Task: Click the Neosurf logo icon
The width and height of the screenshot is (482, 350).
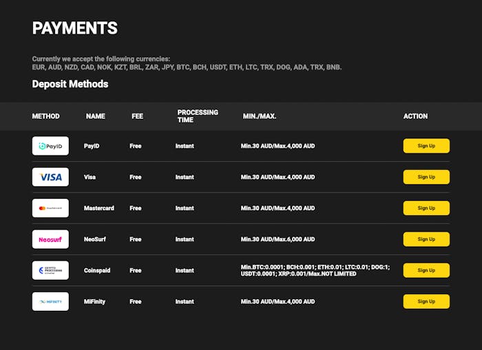Action: pyautogui.click(x=50, y=239)
